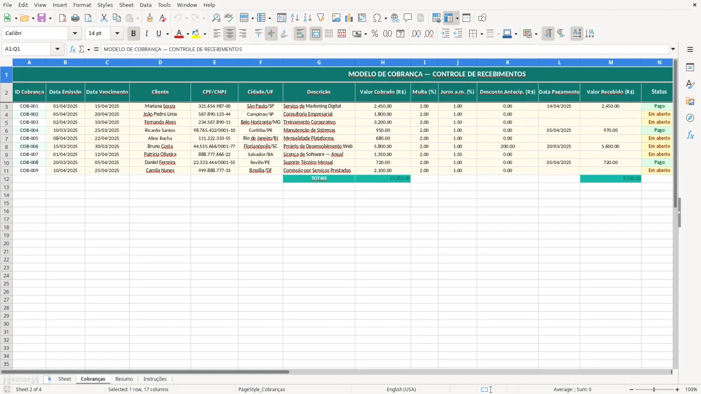This screenshot has width=701, height=394.
Task: Click the horizontal scrollbar
Action: click(145, 372)
